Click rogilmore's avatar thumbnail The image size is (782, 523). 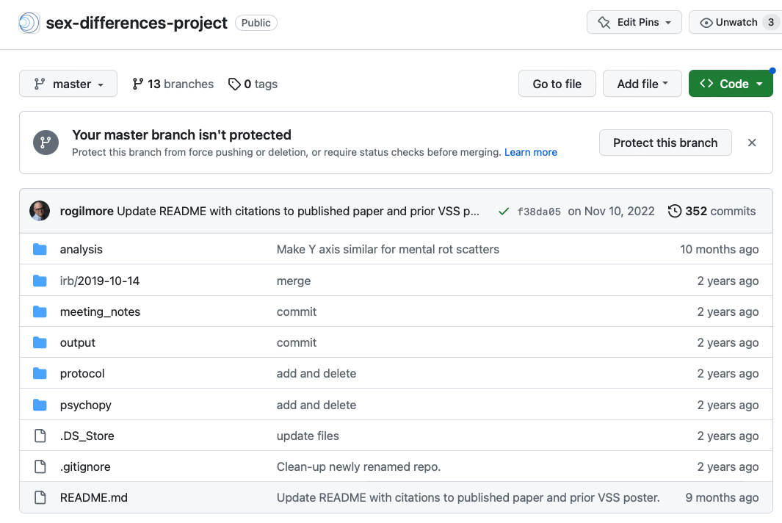(40, 212)
